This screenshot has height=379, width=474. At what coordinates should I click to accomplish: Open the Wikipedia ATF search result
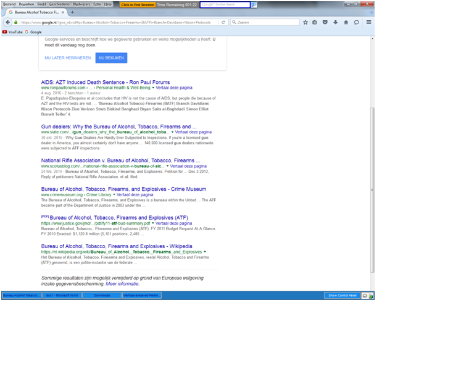pyautogui.click(x=117, y=246)
